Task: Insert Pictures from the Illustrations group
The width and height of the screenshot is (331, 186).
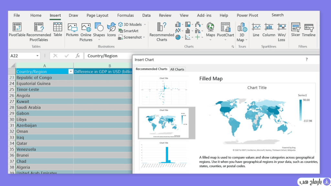Action: (72, 30)
